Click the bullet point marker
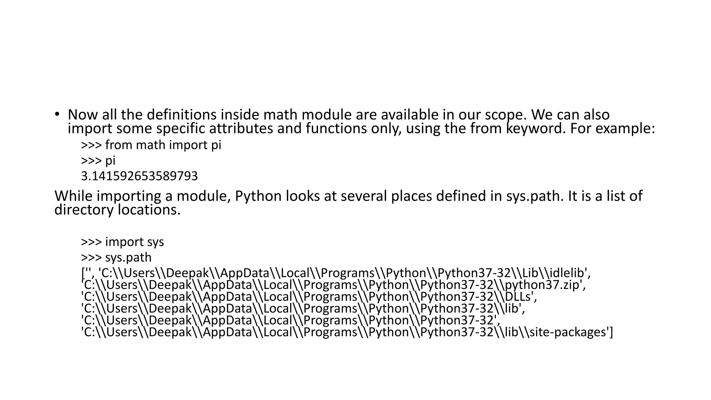711x400 pixels. pyautogui.click(x=57, y=114)
